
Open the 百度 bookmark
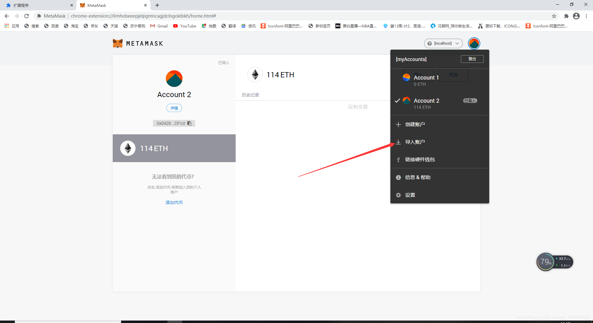[x=51, y=26]
